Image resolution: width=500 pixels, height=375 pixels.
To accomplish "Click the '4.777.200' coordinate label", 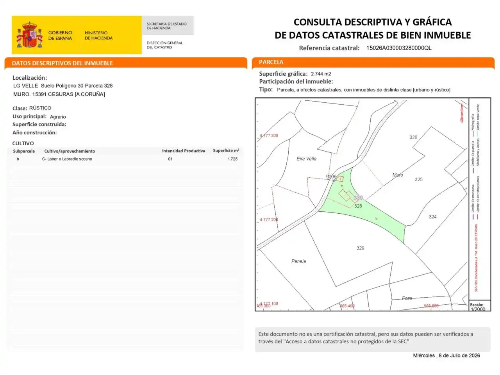I will 269,220.
